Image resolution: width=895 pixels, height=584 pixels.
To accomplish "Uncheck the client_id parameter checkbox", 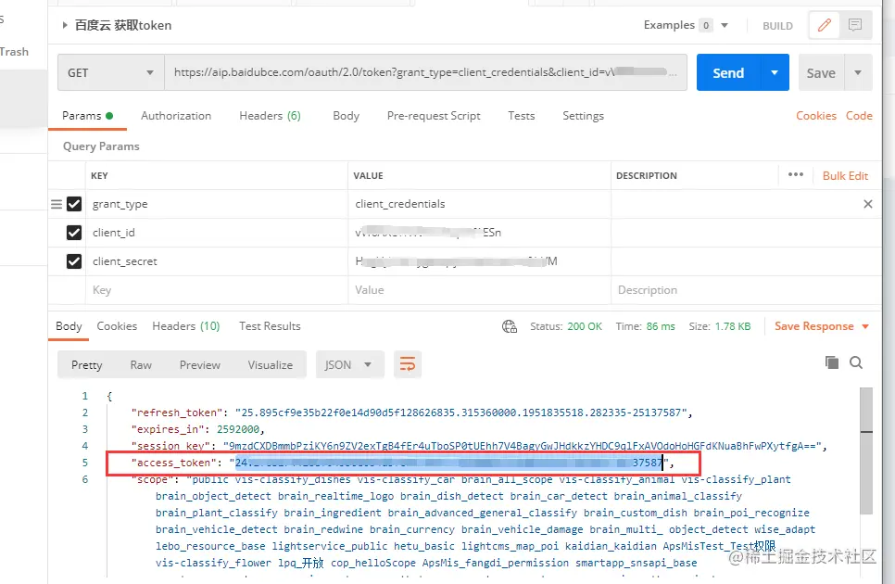I will pyautogui.click(x=74, y=233).
